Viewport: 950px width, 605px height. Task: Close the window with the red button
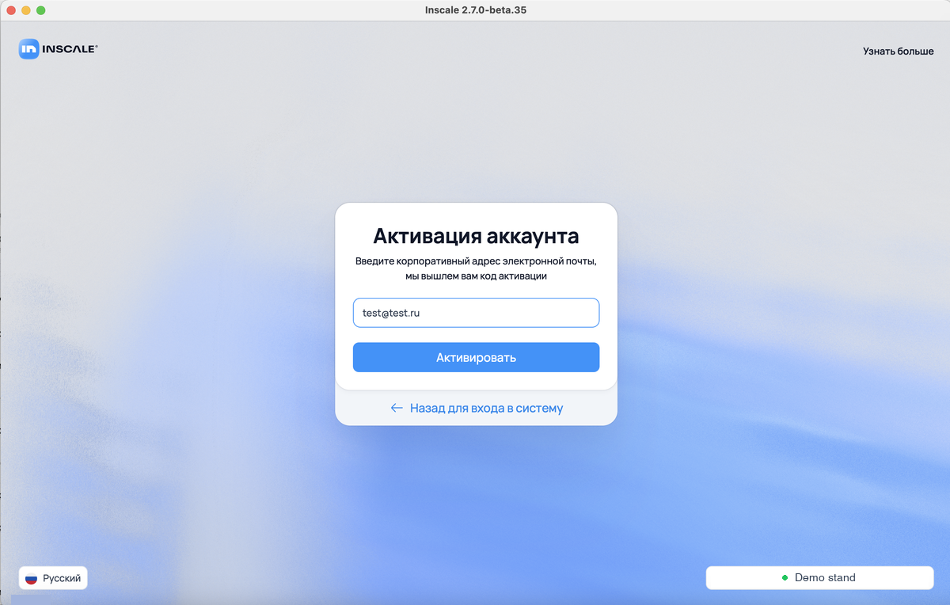click(11, 10)
